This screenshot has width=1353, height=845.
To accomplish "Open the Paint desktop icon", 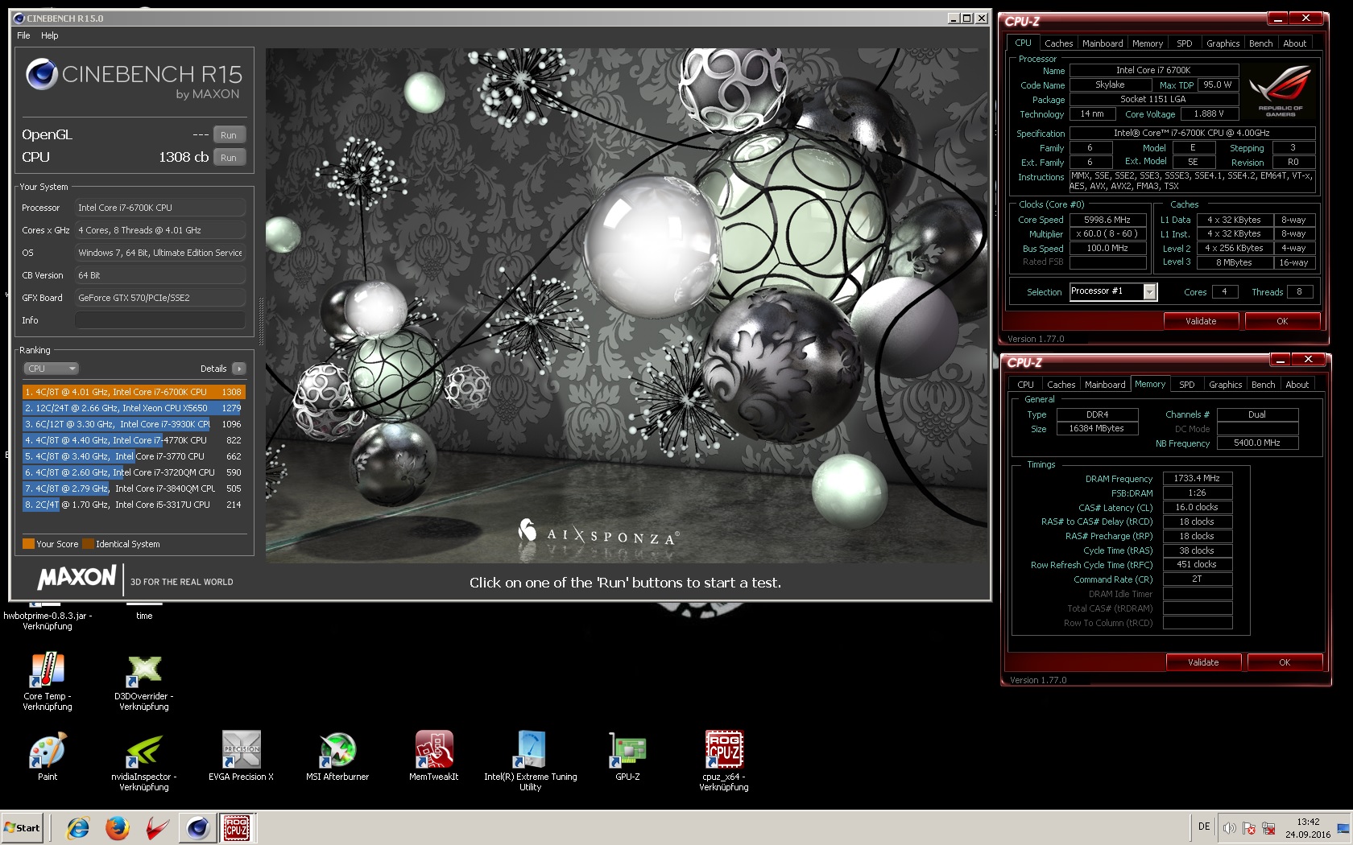I will coord(48,756).
